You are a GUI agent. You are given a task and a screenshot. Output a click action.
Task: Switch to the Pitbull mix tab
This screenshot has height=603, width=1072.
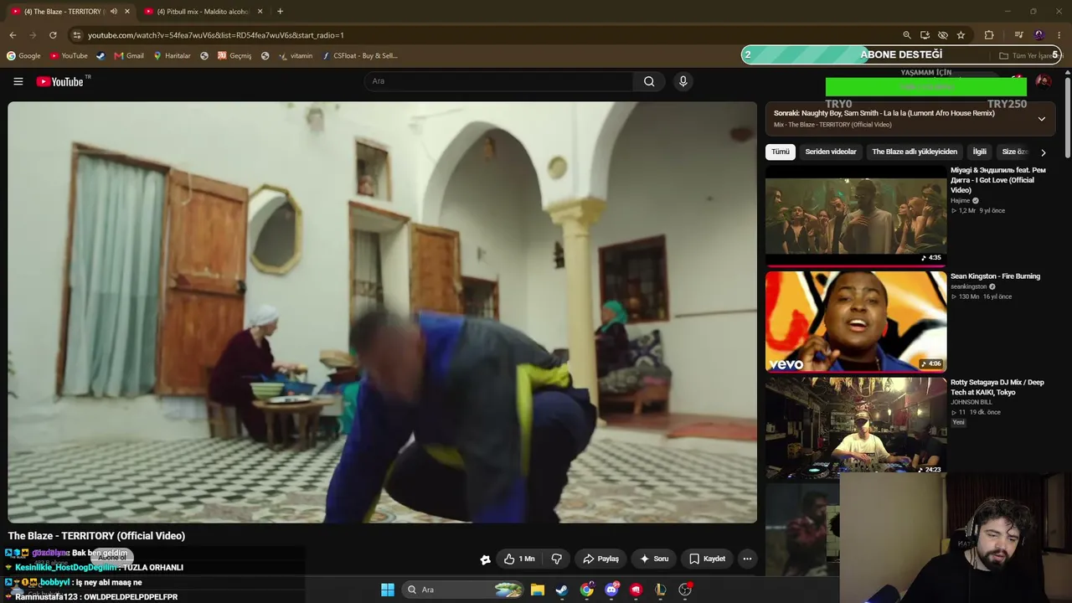203,12
